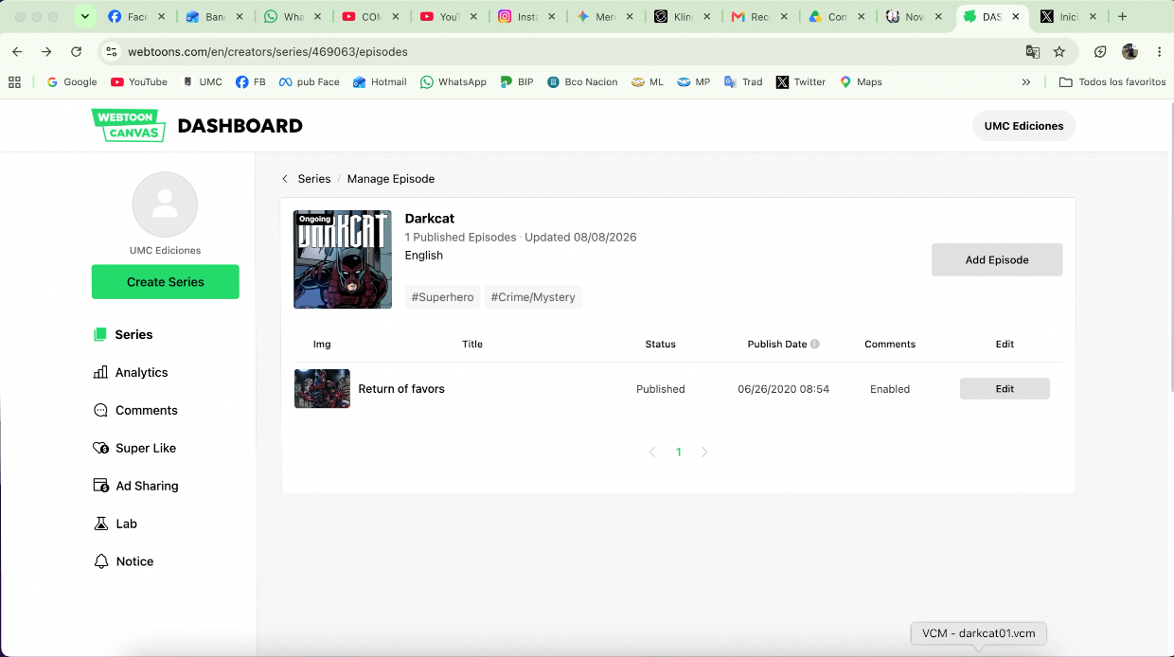
Task: Open a new browser tab
Action: tap(1122, 17)
